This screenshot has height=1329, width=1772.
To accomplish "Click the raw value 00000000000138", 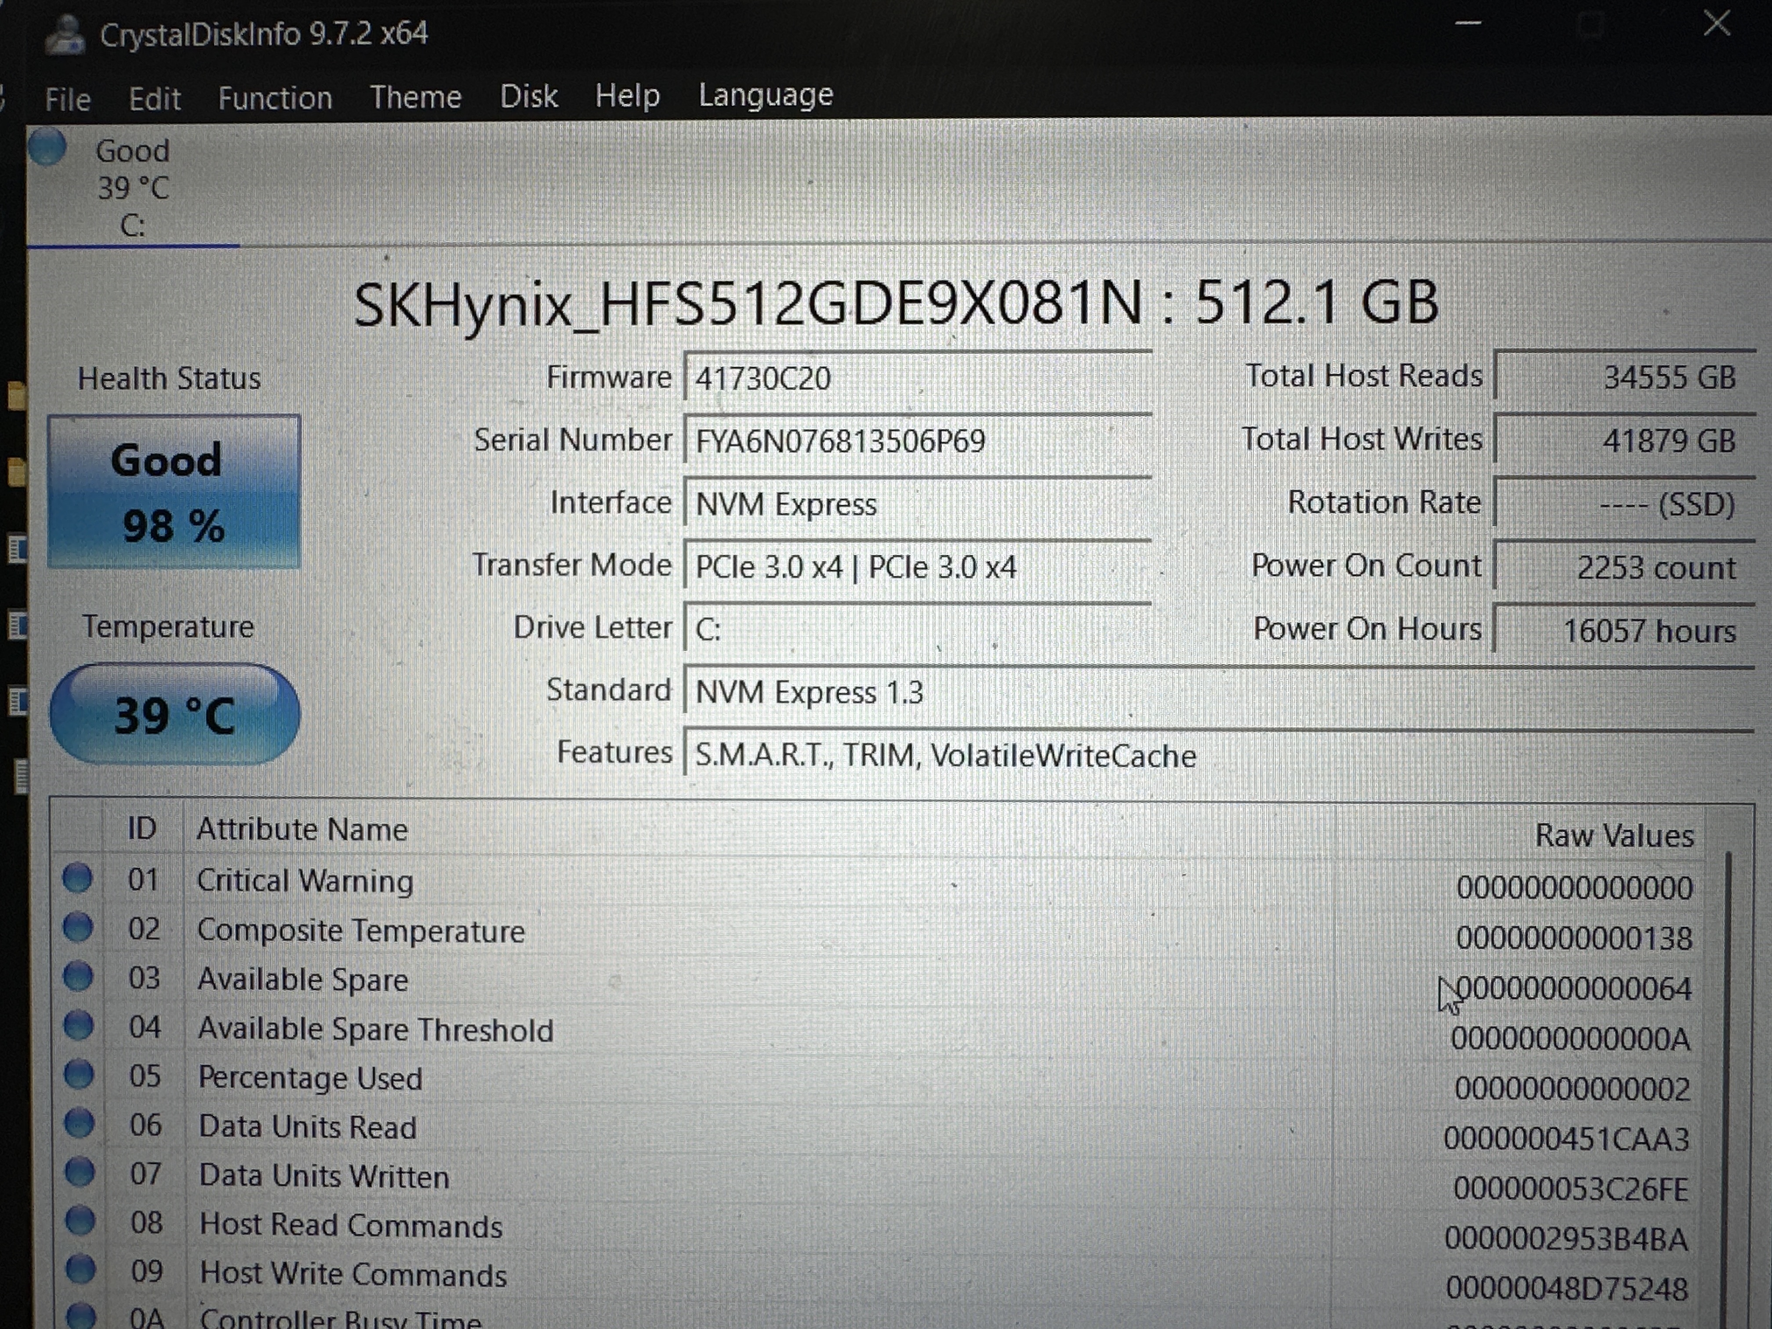I will point(1574,937).
